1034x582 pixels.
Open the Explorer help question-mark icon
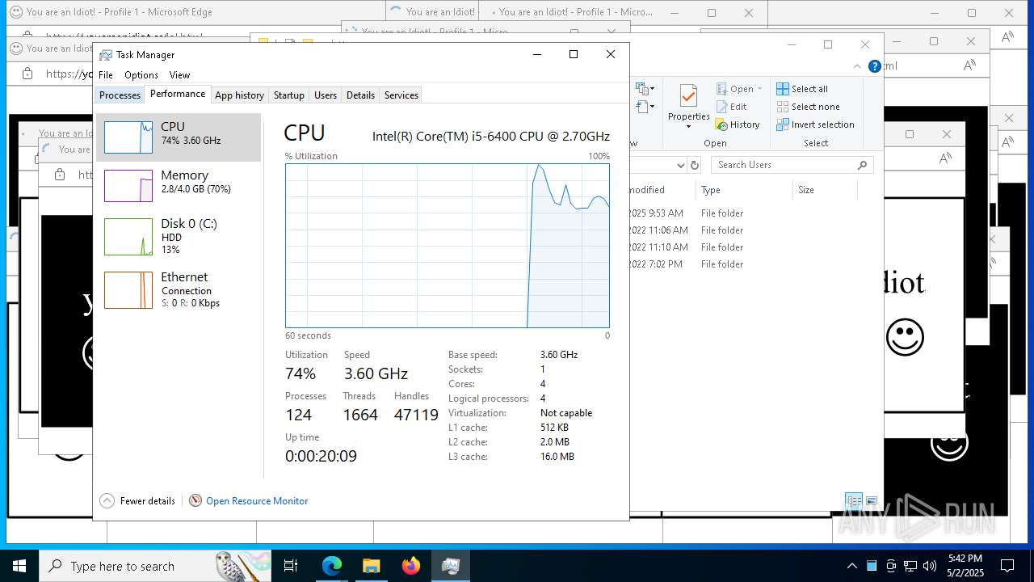pos(875,66)
